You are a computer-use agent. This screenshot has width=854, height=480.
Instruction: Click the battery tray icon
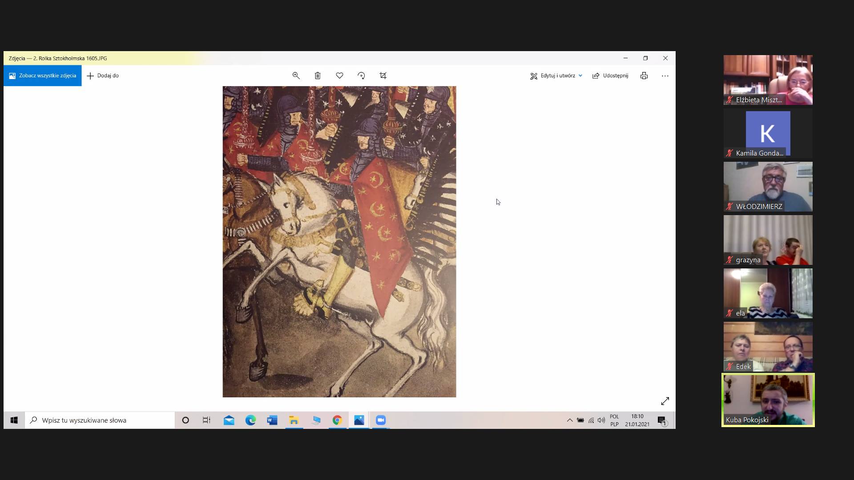click(580, 420)
